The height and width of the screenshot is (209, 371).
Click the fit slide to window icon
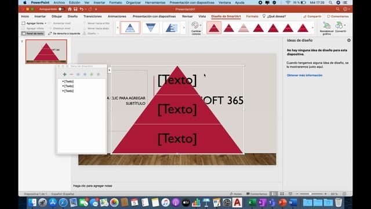pos(344,194)
